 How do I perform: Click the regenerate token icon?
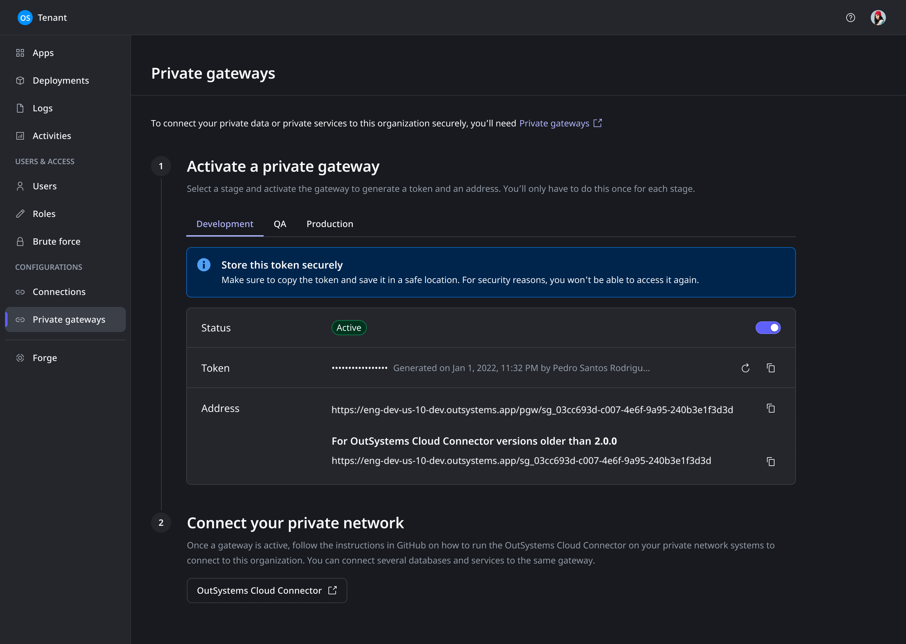745,368
